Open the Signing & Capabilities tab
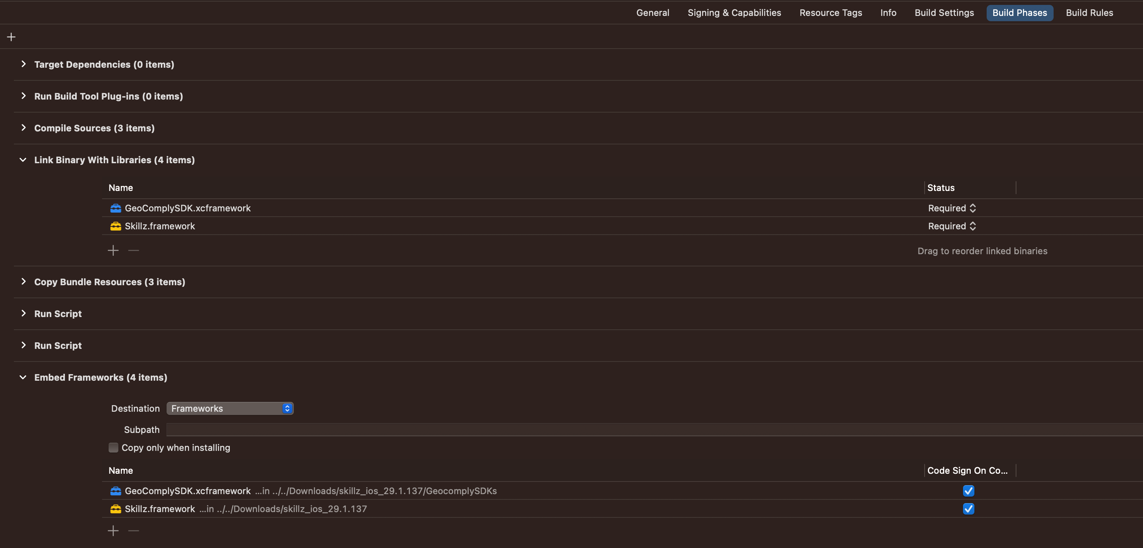Image resolution: width=1143 pixels, height=548 pixels. (734, 12)
